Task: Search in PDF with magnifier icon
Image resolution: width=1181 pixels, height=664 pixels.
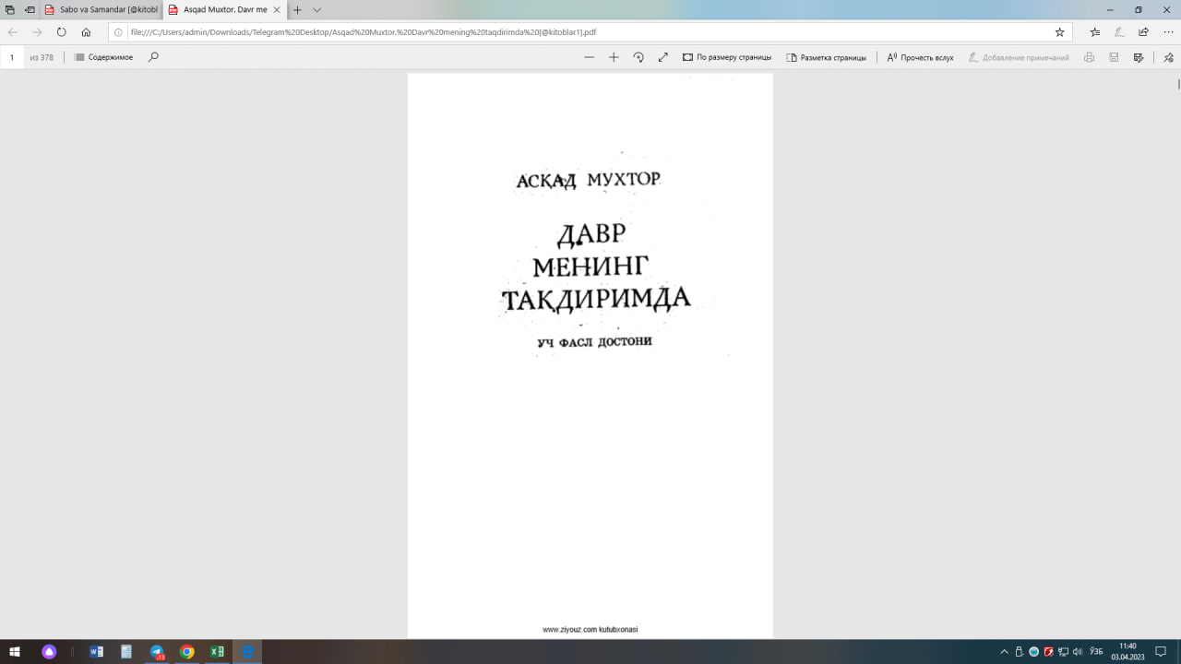Action: tap(153, 57)
